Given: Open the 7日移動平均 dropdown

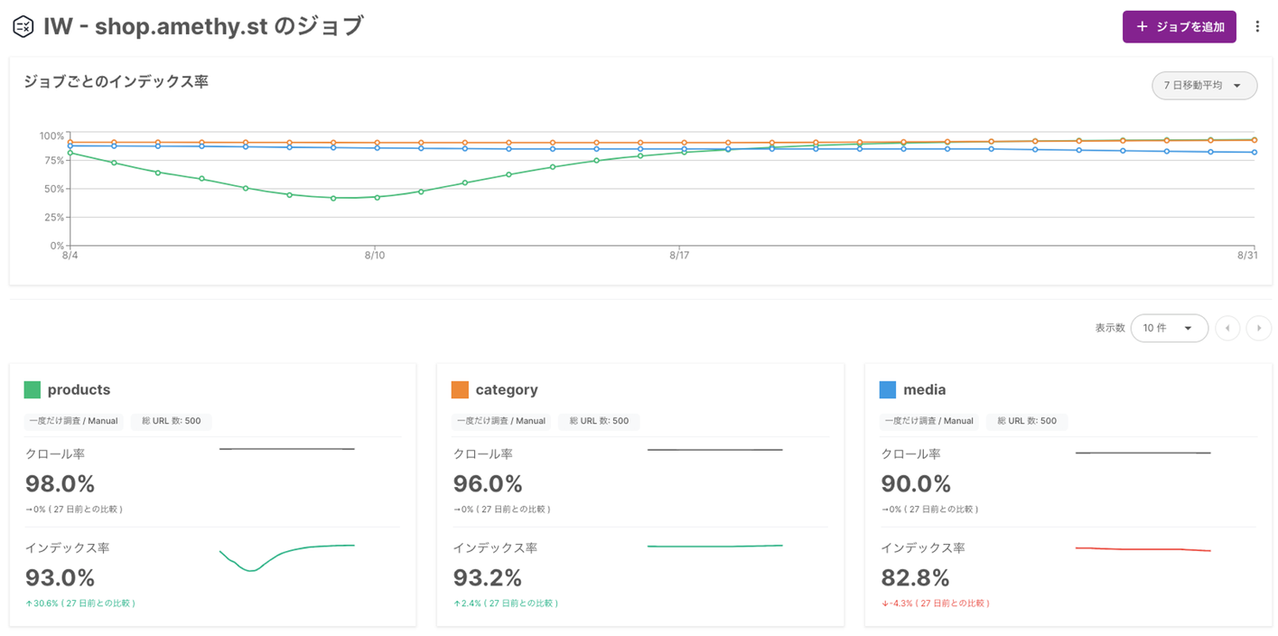Looking at the screenshot, I should click(x=1204, y=85).
